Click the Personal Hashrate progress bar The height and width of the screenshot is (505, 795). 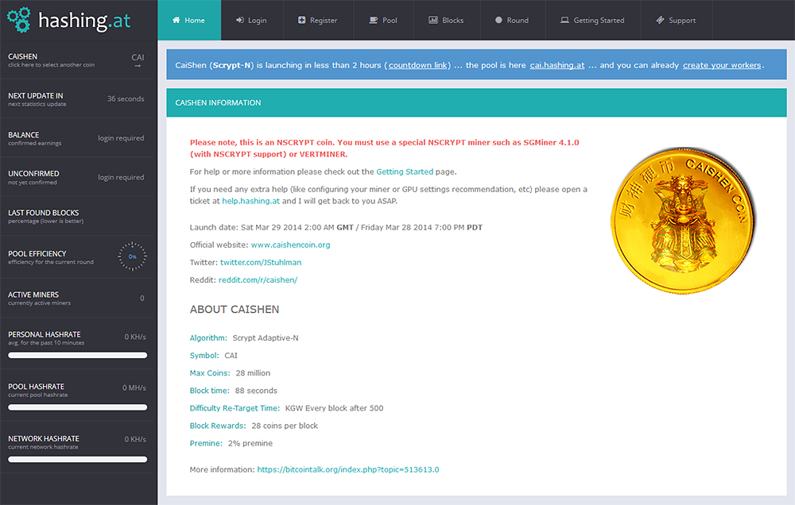(78, 356)
